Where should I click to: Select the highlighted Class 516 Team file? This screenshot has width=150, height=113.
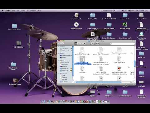[x=82, y=61]
